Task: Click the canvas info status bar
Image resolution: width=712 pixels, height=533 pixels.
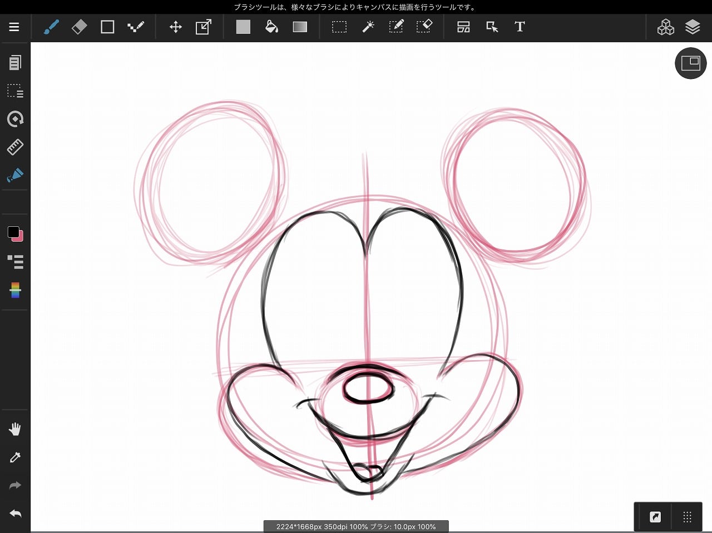Action: pos(356,526)
